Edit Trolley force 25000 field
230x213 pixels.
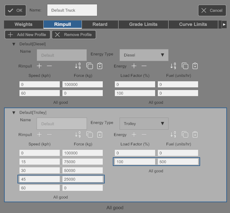[83, 179]
